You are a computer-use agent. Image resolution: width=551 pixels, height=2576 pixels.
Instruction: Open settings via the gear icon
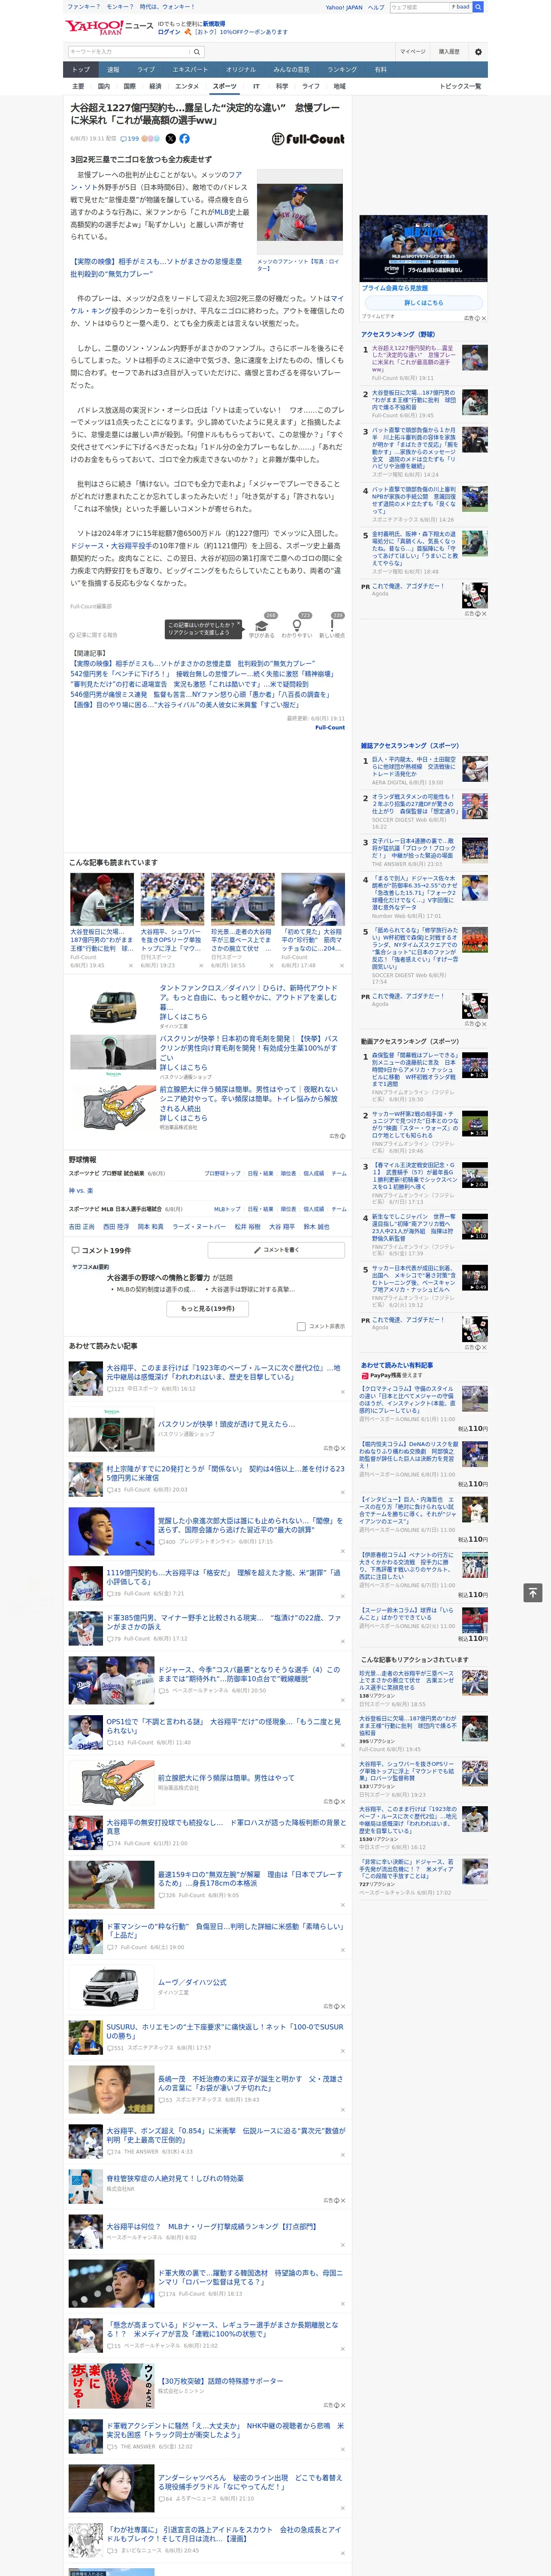[x=478, y=52]
